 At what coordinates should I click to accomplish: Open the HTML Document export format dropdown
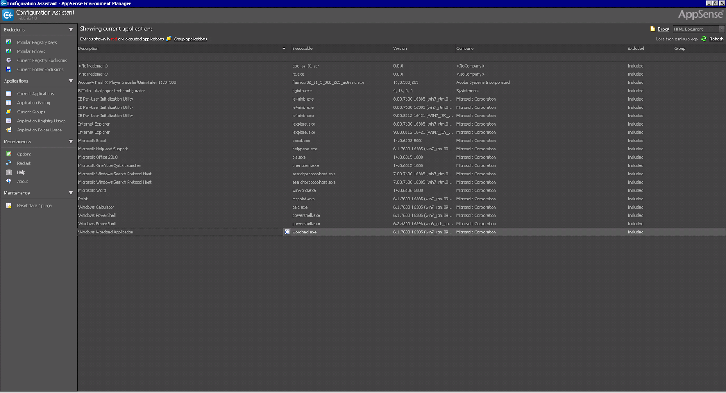point(721,29)
